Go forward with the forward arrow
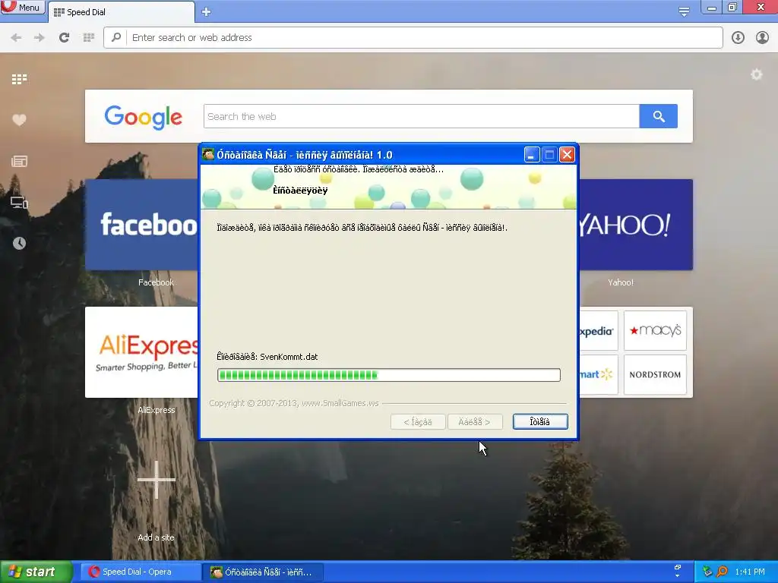Screen dimensions: 778x583 point(40,38)
